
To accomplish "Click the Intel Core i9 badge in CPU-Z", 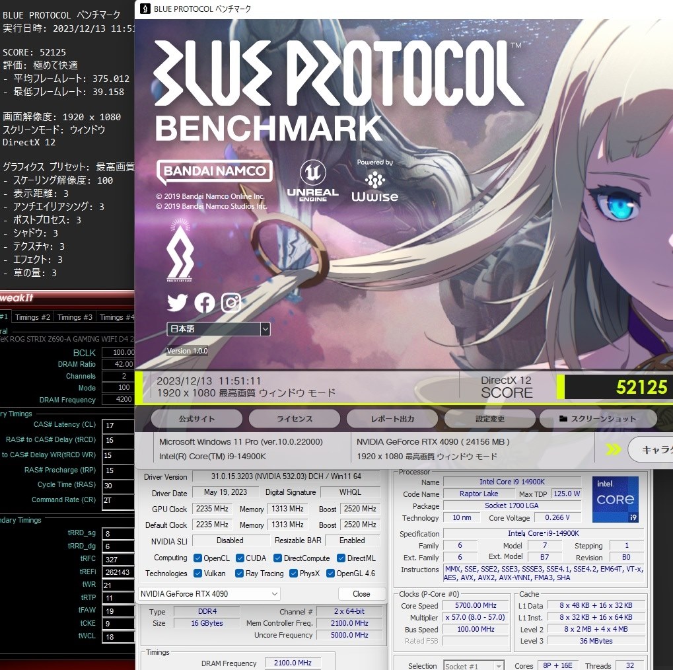I will 615,499.
